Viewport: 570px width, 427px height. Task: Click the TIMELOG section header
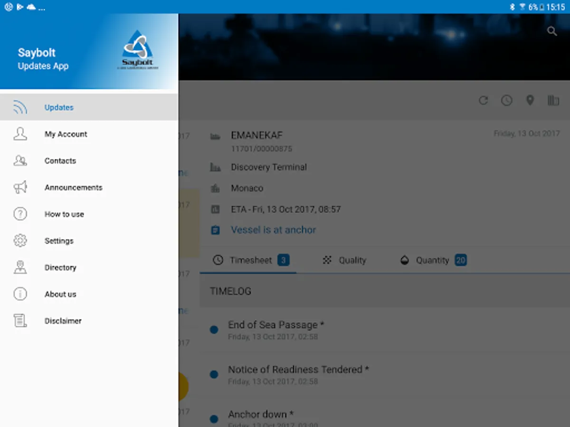coord(385,291)
